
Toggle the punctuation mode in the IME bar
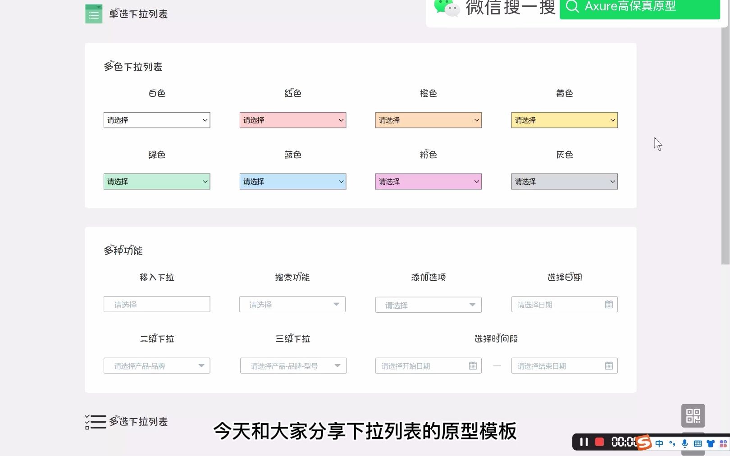point(672,443)
